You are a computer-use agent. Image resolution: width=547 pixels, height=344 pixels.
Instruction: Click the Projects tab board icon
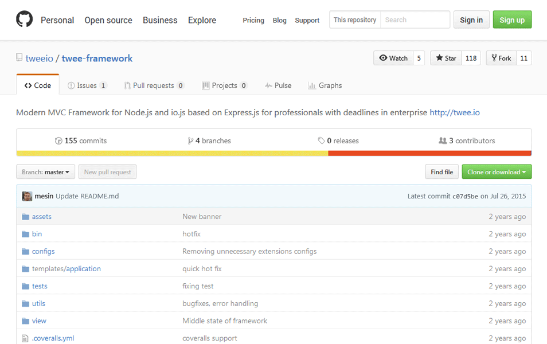pyautogui.click(x=206, y=85)
